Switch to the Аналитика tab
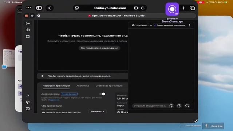Image resolution: width=233 pixels, height=131 pixels. (x=83, y=86)
